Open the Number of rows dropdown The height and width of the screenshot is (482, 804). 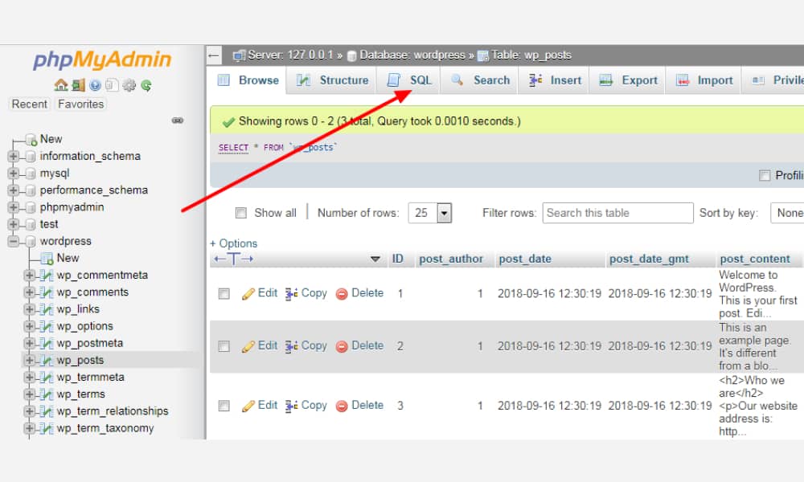[x=429, y=213]
